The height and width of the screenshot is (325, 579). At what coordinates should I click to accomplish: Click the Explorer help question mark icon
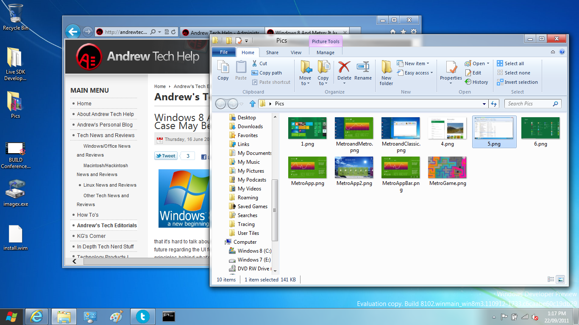coord(562,52)
